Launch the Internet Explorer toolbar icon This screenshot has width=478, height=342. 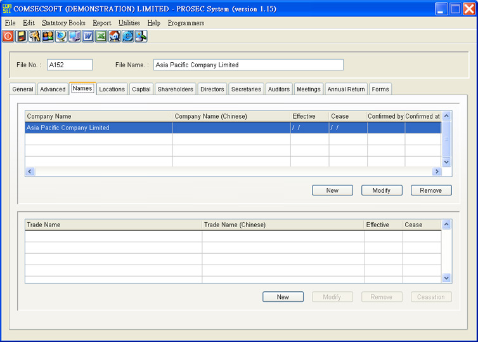tap(128, 36)
